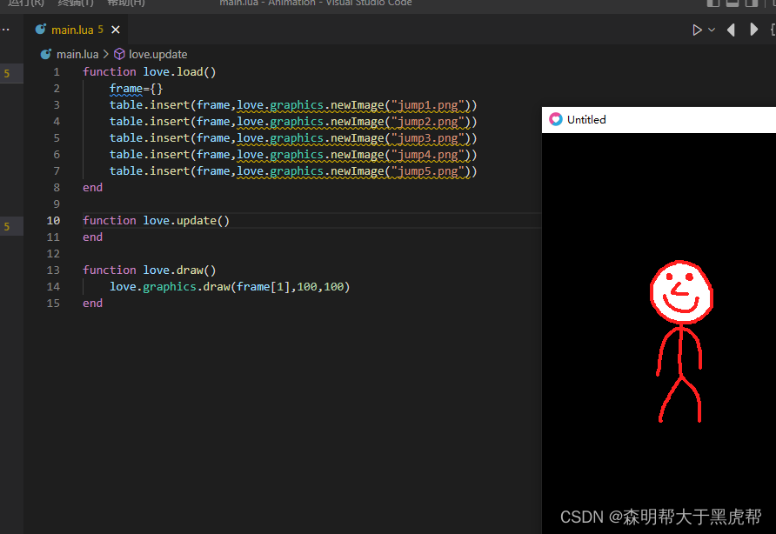Open the run options dropdown chevron
The width and height of the screenshot is (776, 534).
coord(712,30)
